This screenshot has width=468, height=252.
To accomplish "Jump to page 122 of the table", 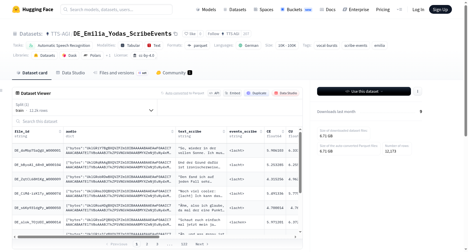I will click(184, 244).
